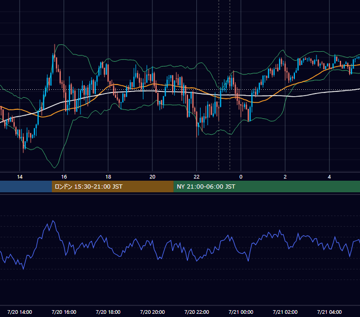Click the 7/21 00:00 time label

click(241, 312)
